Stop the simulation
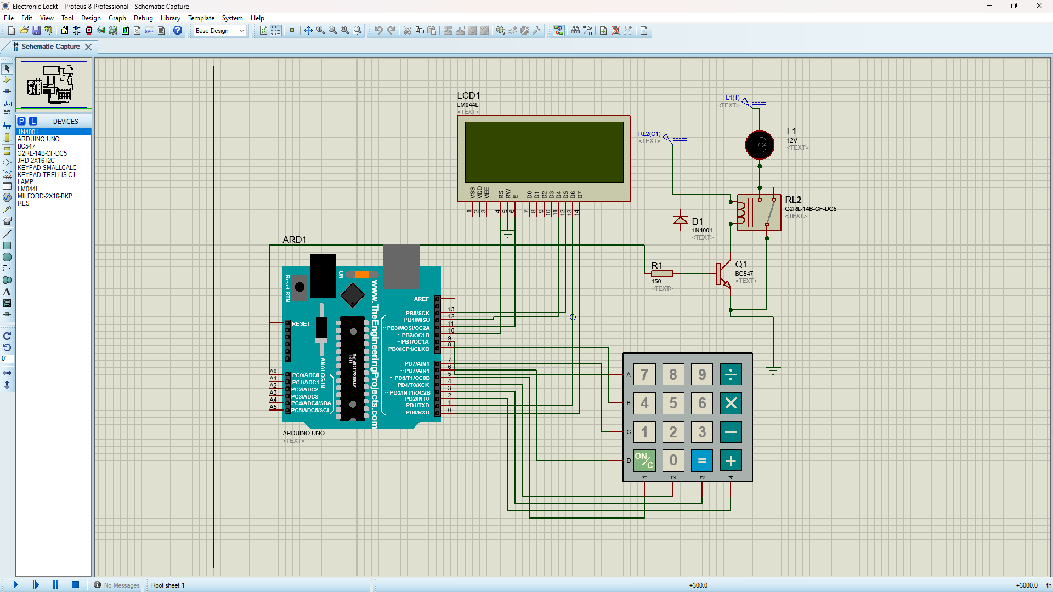1053x592 pixels. [x=75, y=585]
